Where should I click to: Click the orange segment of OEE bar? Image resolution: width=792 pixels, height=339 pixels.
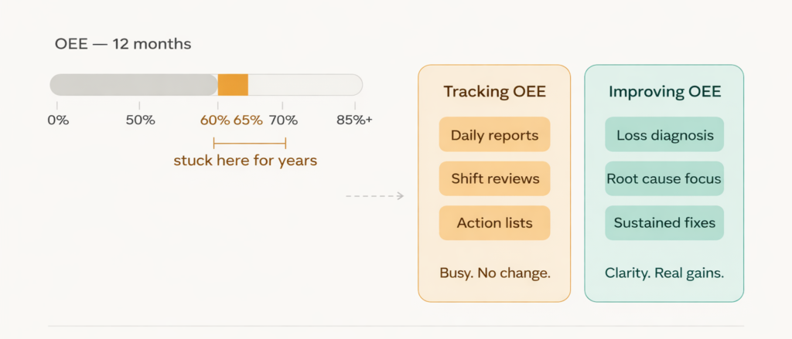pyautogui.click(x=233, y=85)
